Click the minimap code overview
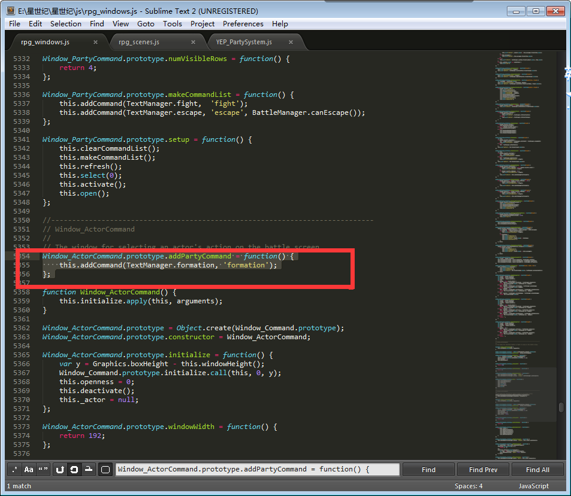571x496 pixels. 525,254
